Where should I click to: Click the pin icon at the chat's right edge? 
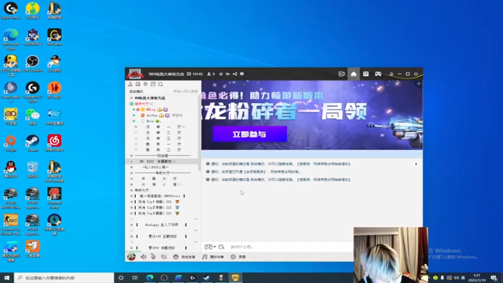point(416,164)
